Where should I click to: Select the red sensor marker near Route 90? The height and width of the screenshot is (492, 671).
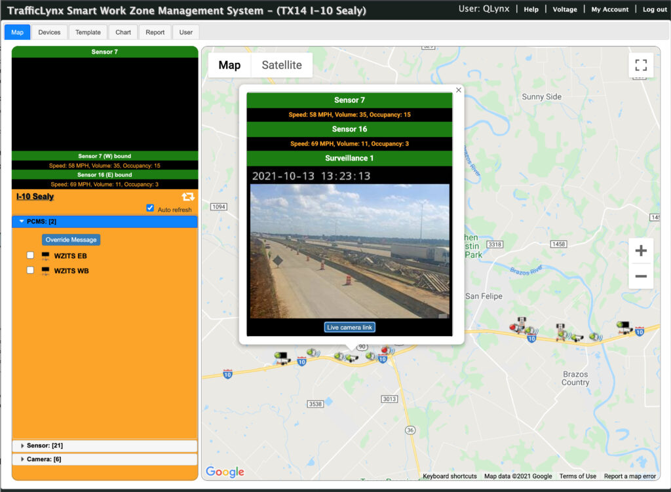point(387,350)
